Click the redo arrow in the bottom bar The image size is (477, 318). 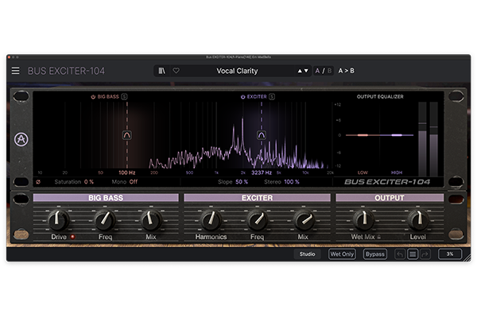point(425,254)
